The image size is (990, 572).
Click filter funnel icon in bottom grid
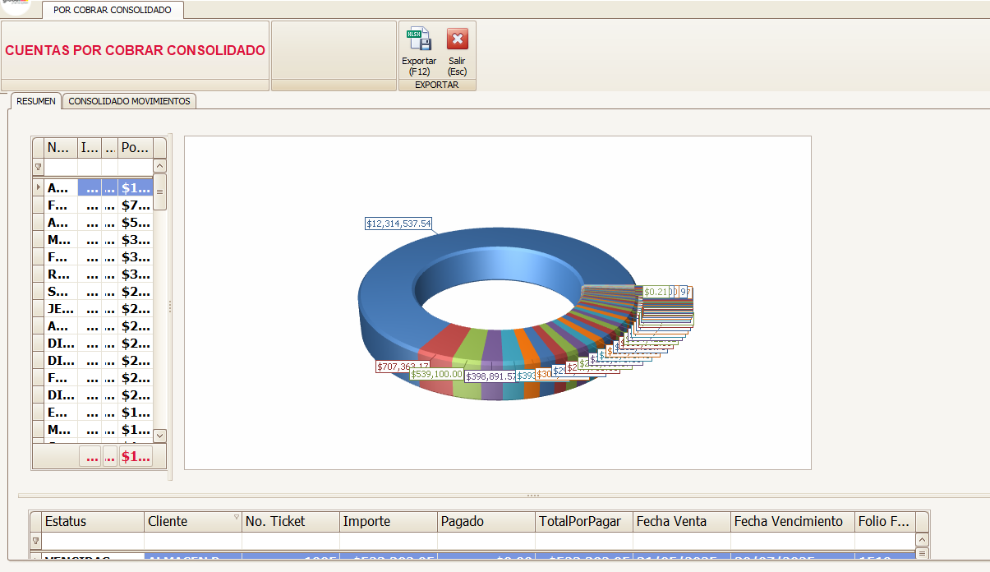click(35, 541)
